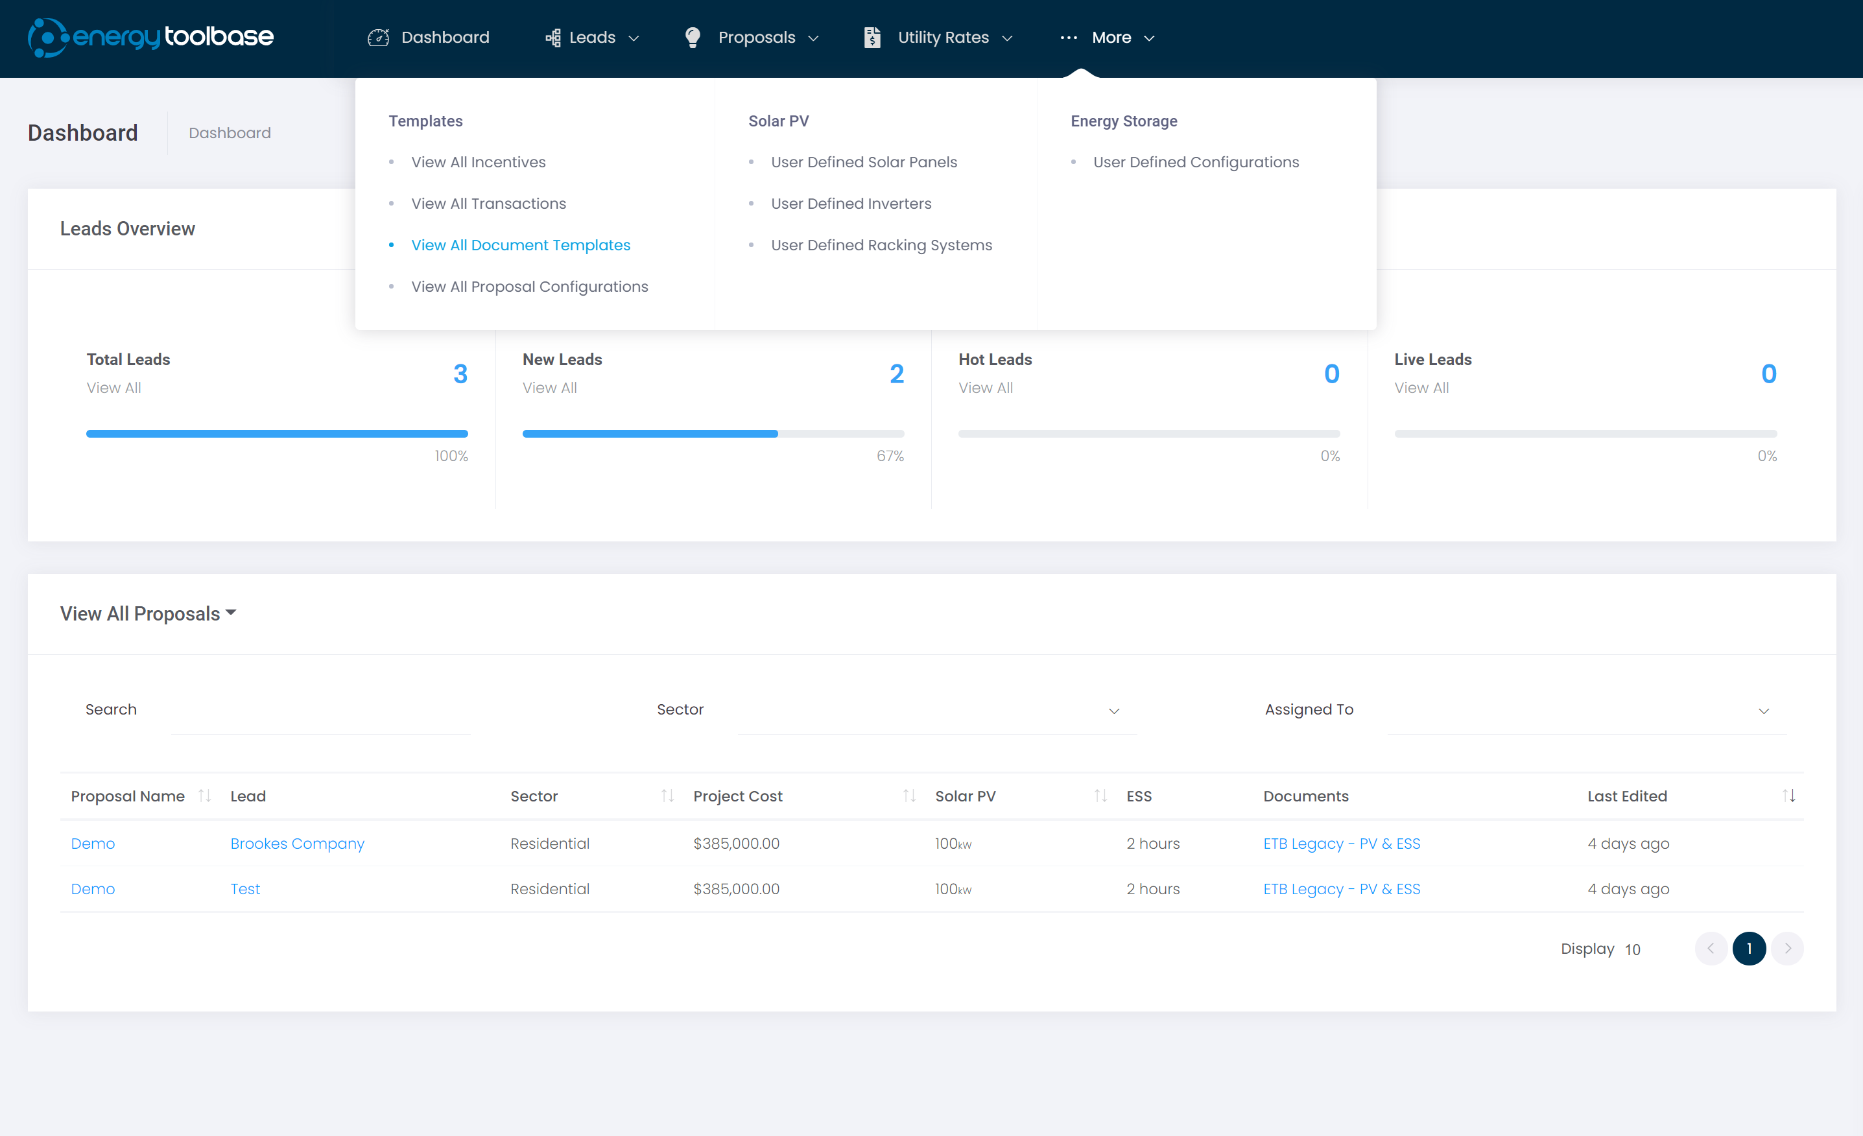The height and width of the screenshot is (1136, 1863).
Task: Open the Sector filter dropdown
Action: click(x=937, y=710)
